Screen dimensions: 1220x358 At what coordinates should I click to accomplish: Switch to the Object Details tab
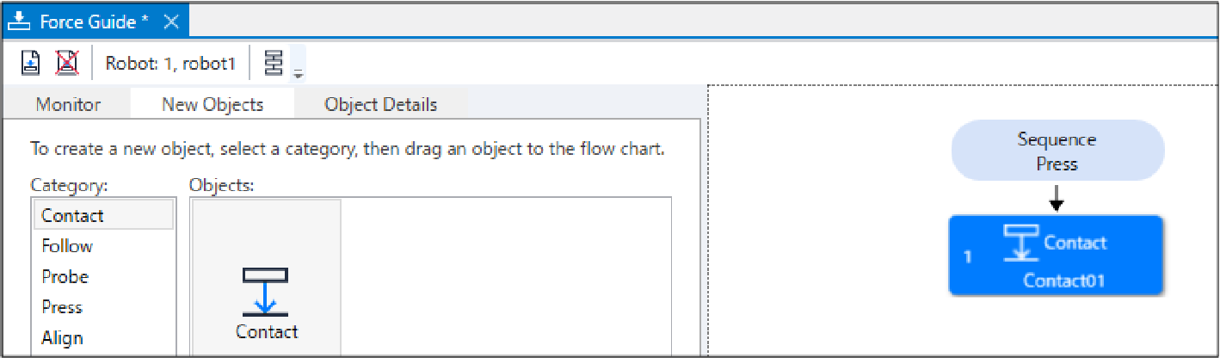[380, 105]
